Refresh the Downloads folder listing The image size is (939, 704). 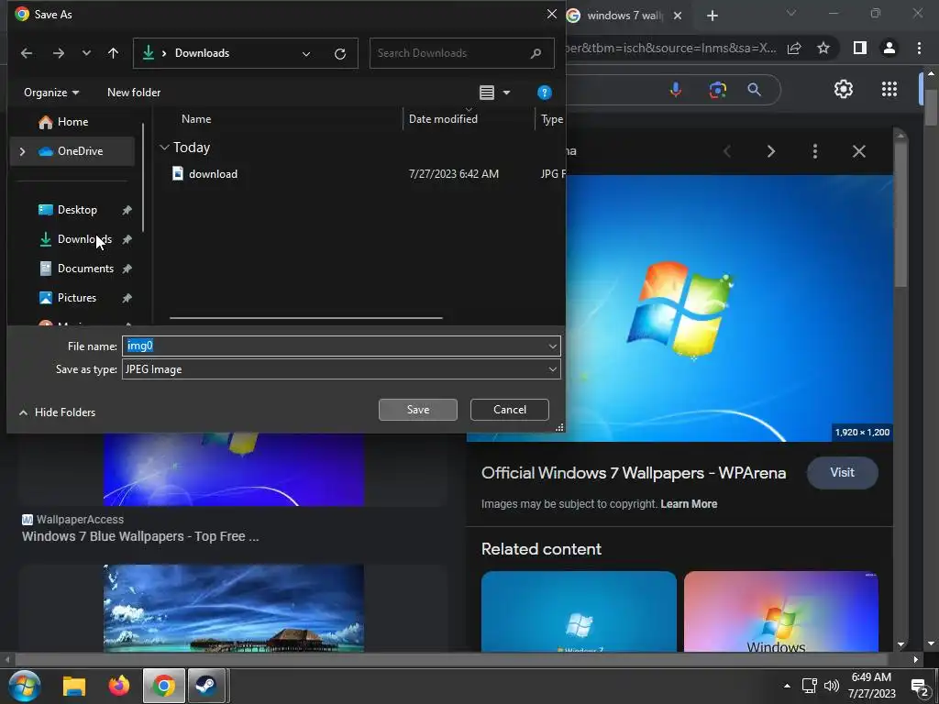click(x=340, y=54)
